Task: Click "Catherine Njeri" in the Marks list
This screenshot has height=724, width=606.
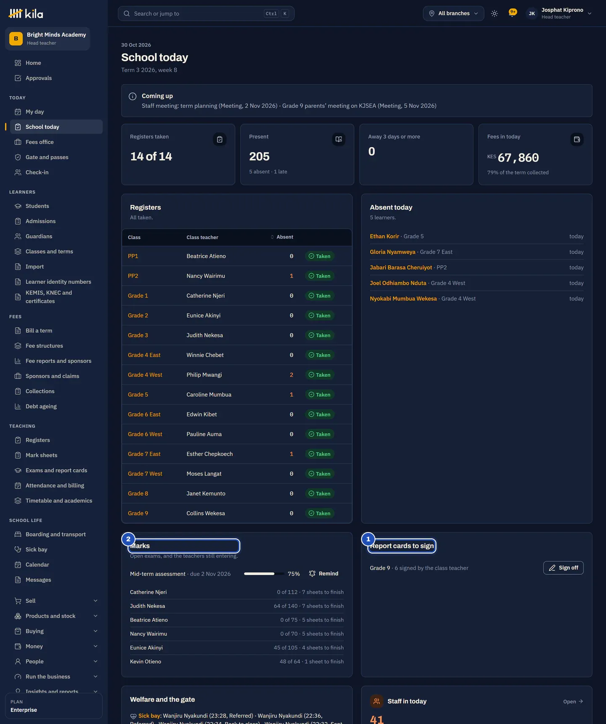Action: pos(148,592)
